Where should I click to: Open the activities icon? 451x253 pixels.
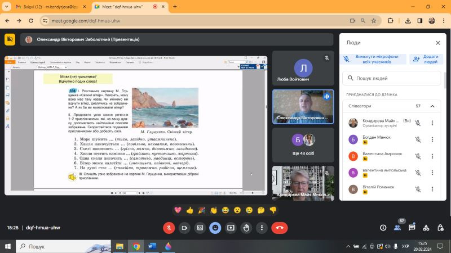pyautogui.click(x=426, y=228)
